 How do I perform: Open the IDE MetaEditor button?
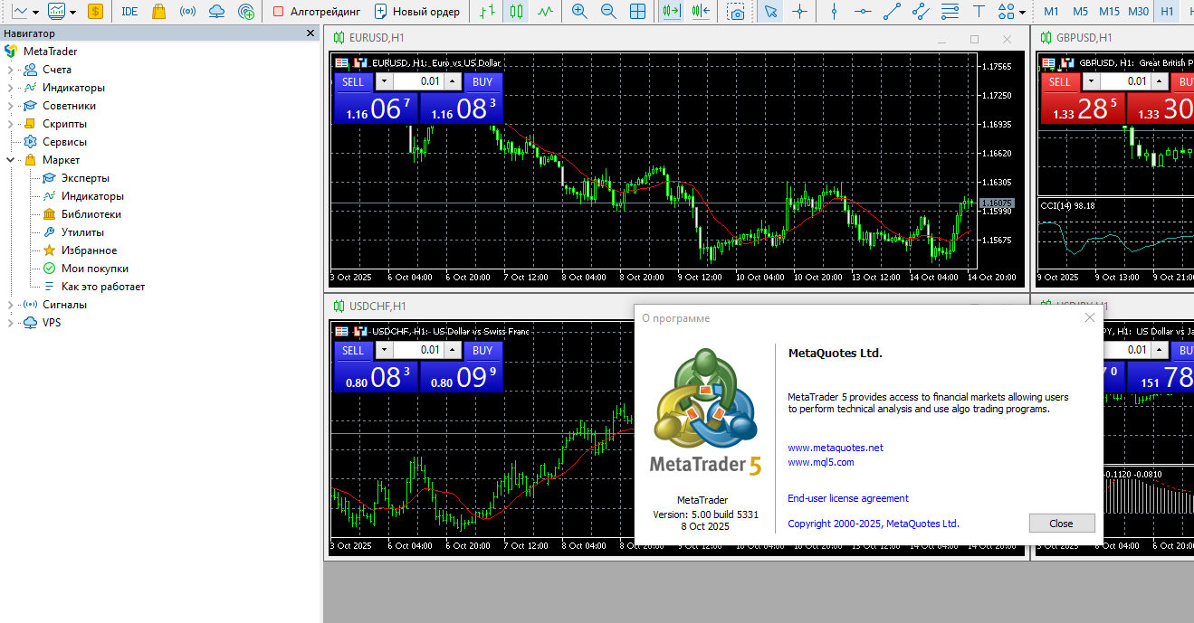[129, 12]
